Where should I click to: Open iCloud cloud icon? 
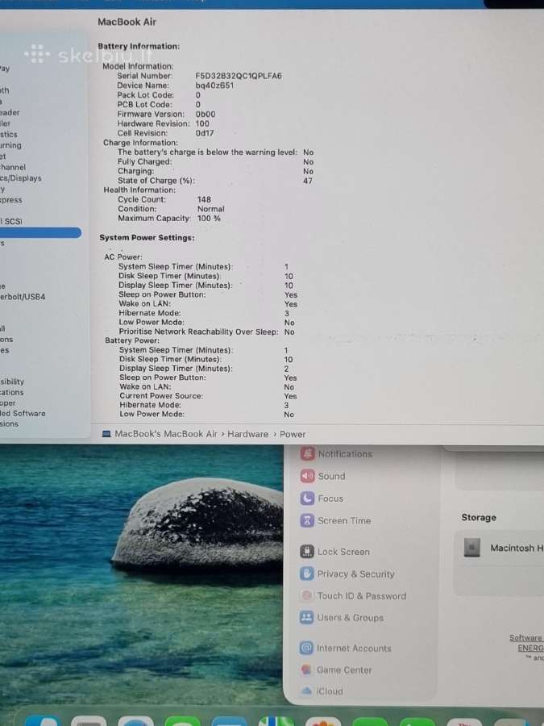[x=305, y=691]
